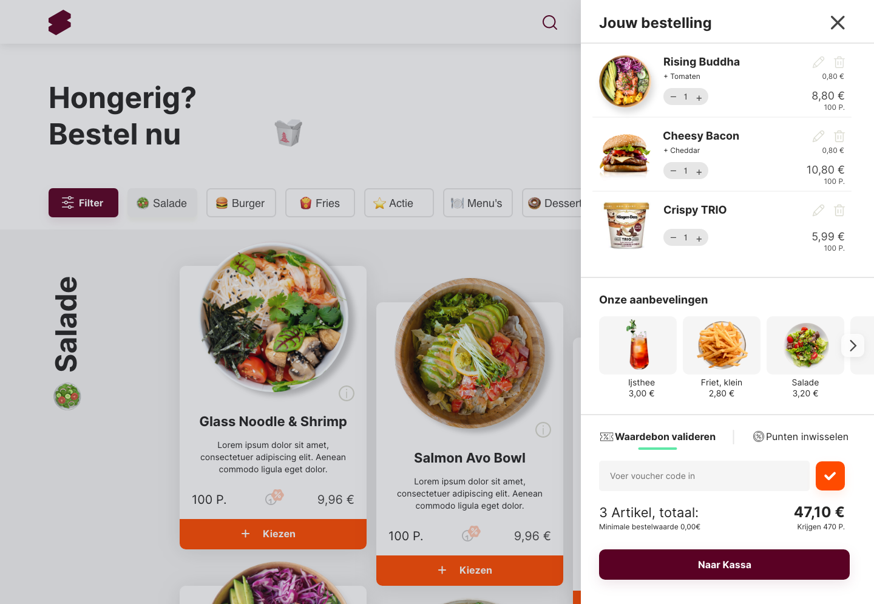The width and height of the screenshot is (874, 604).
Task: Focus the voucher code input field
Action: (x=704, y=476)
